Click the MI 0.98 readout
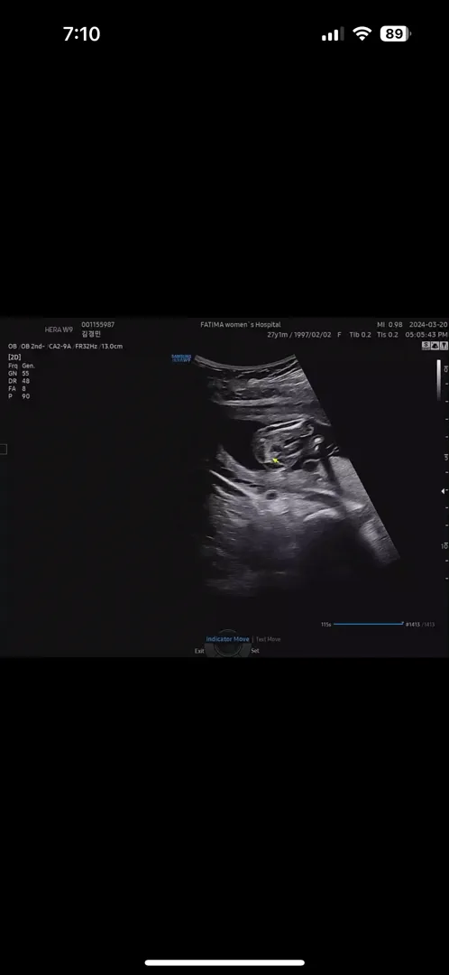Screen dimensions: 449x975 pyautogui.click(x=389, y=325)
